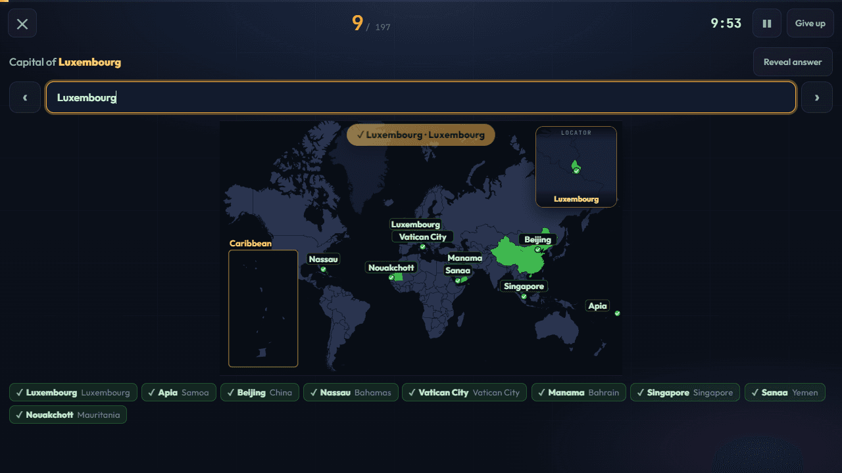Click the Nassau label on map
The image size is (842, 473).
tap(323, 259)
